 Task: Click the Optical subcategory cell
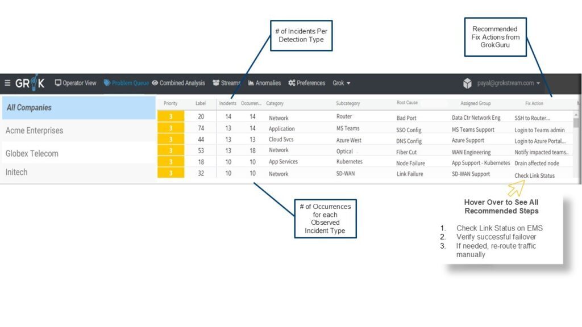pyautogui.click(x=344, y=151)
